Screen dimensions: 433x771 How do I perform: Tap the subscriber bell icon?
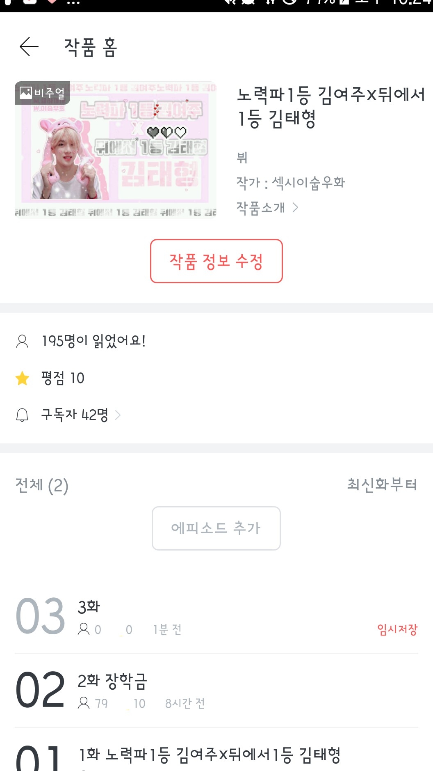click(22, 415)
